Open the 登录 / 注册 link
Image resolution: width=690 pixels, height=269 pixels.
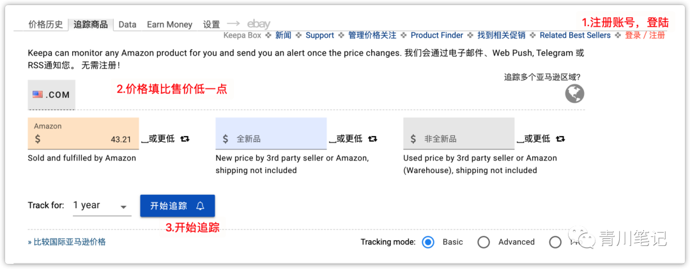(645, 35)
